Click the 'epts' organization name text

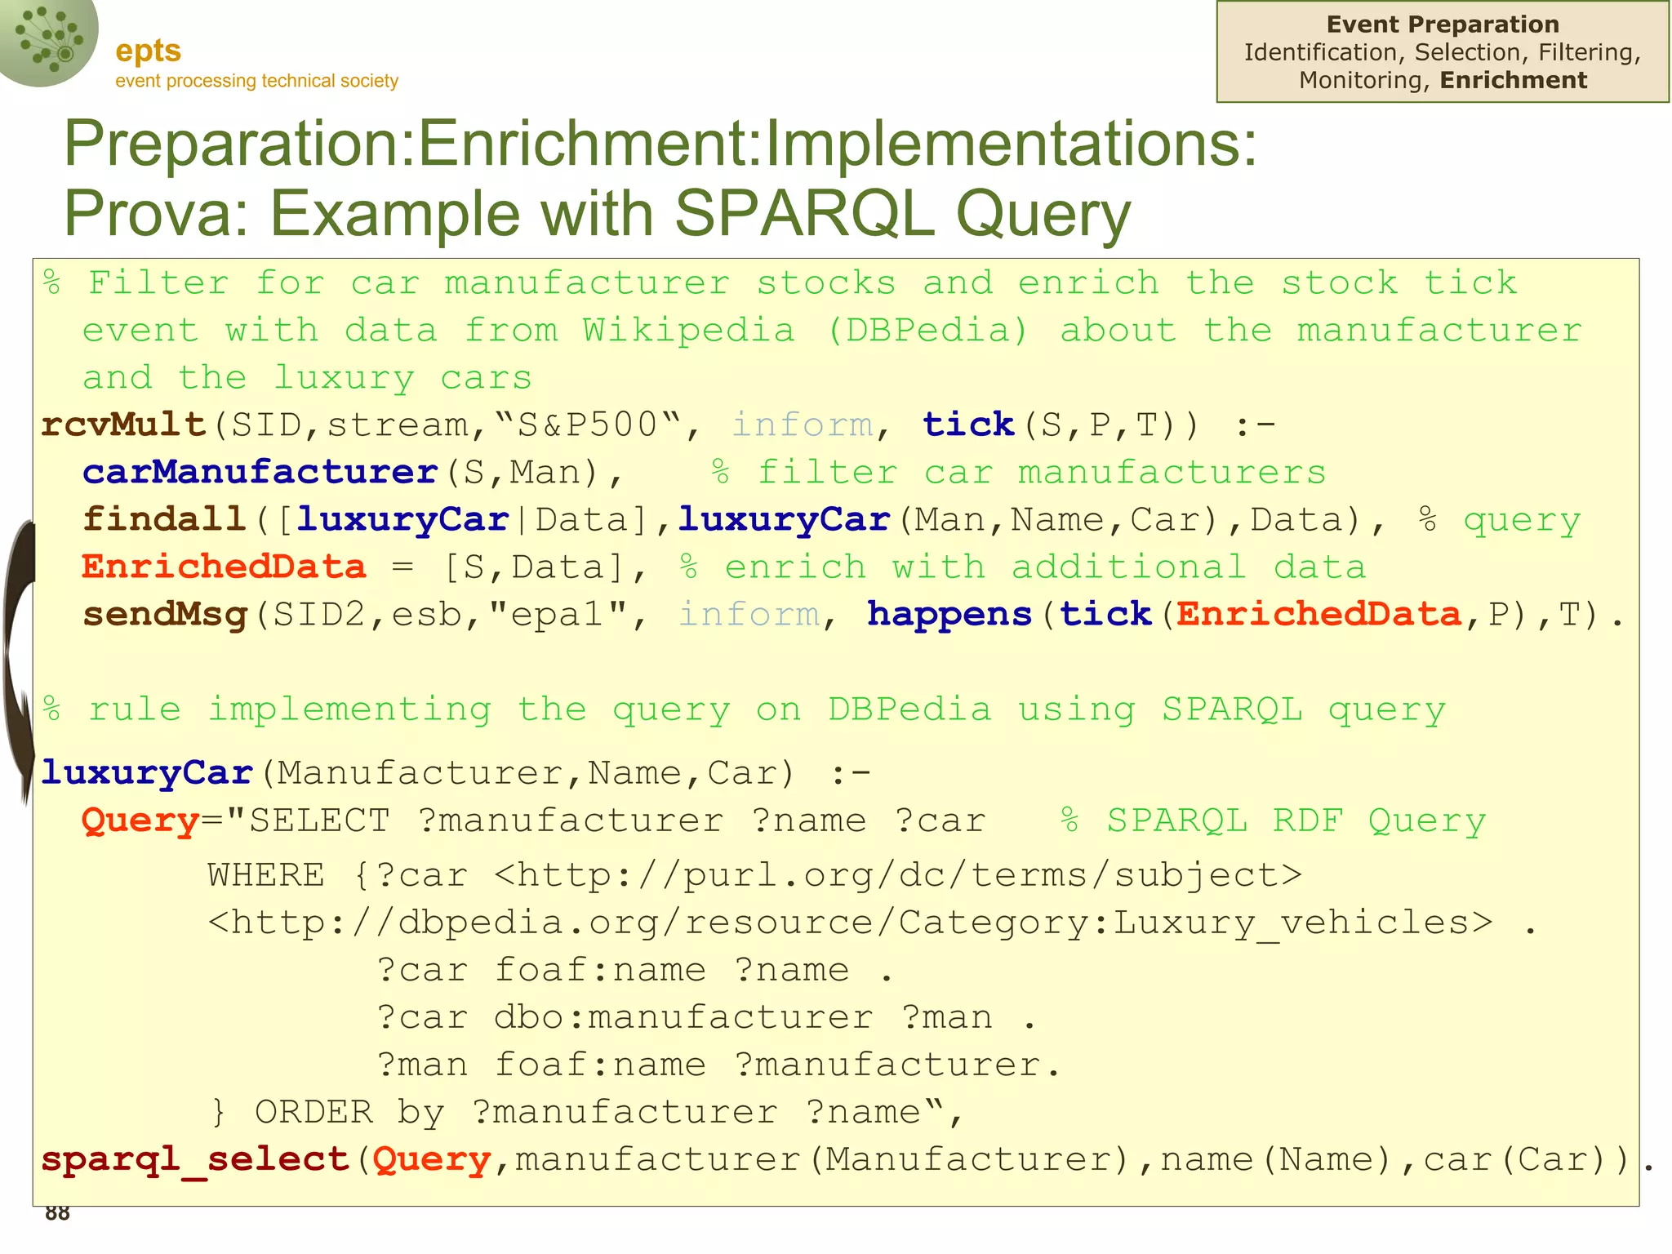[148, 51]
